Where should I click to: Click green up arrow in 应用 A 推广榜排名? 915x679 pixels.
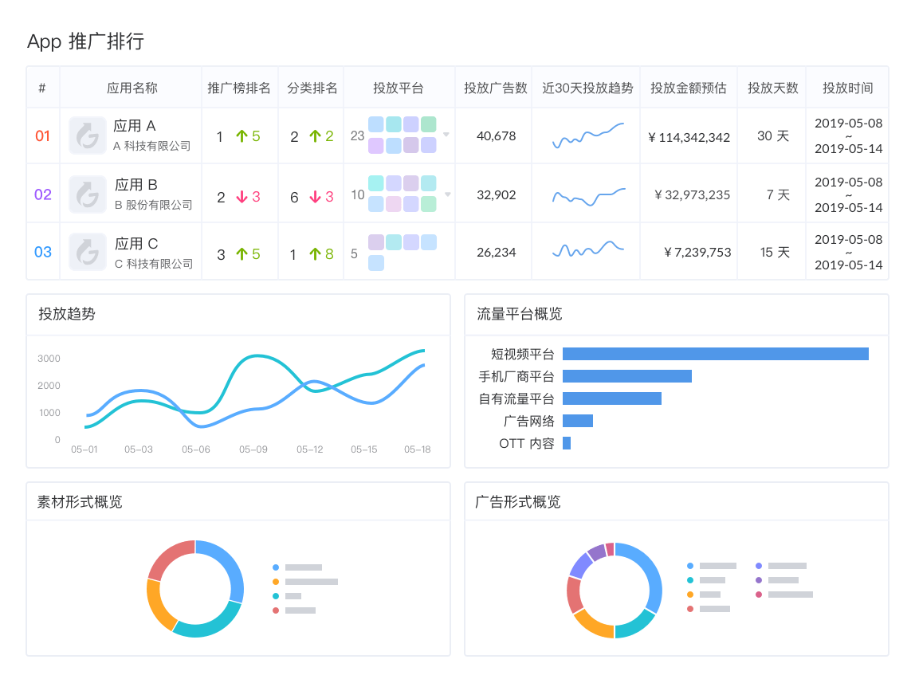[242, 136]
